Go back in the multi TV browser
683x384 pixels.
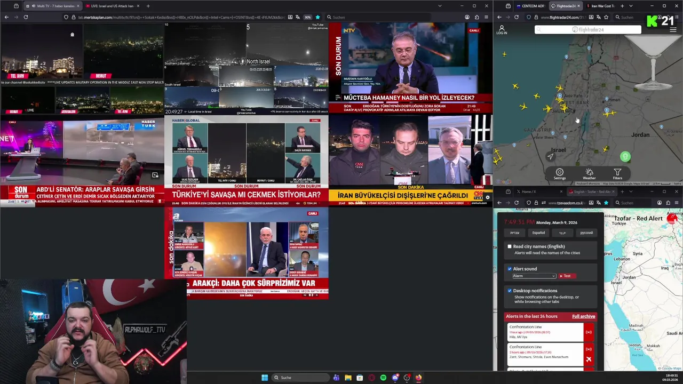(x=6, y=17)
